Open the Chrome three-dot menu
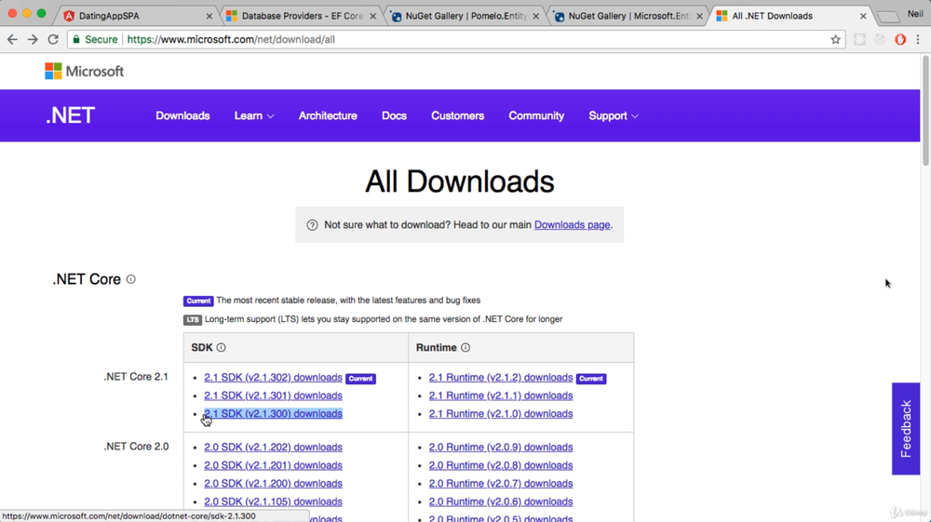931x522 pixels. 918,40
